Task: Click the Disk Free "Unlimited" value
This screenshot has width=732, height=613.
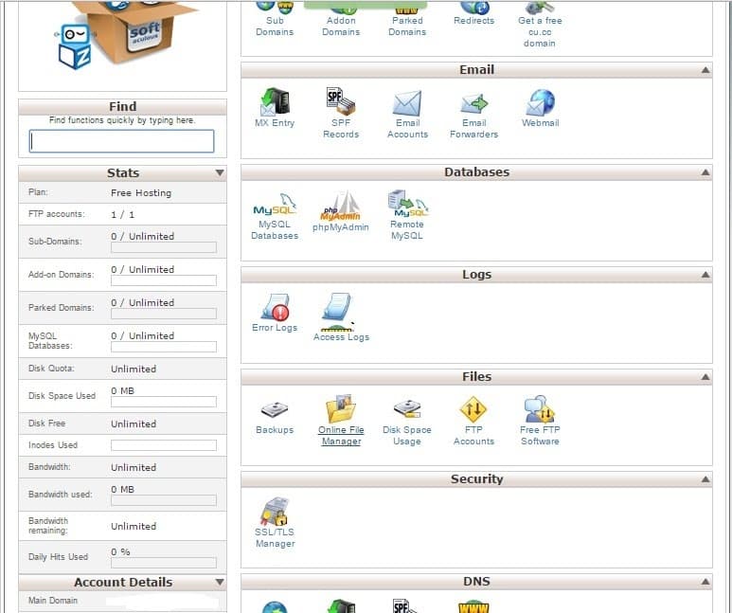Action: (x=134, y=424)
